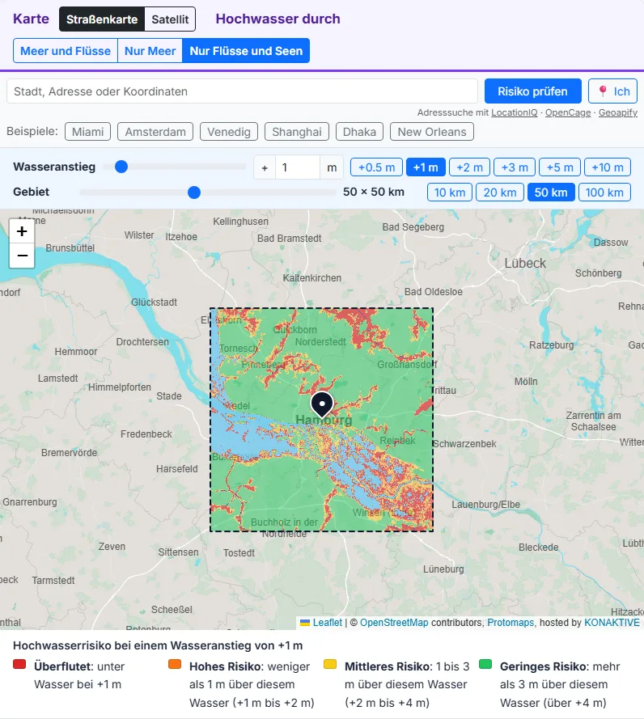Open the Geoapify link
This screenshot has width=644, height=719.
618,112
